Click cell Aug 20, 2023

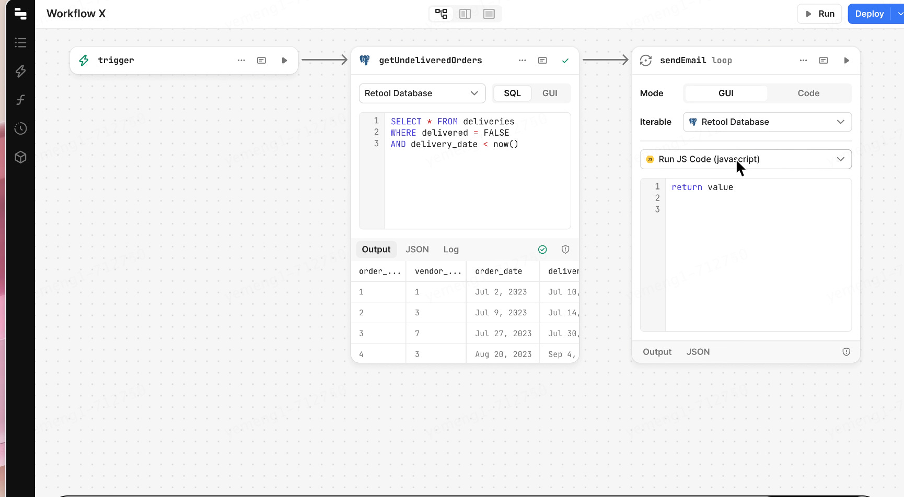(503, 354)
